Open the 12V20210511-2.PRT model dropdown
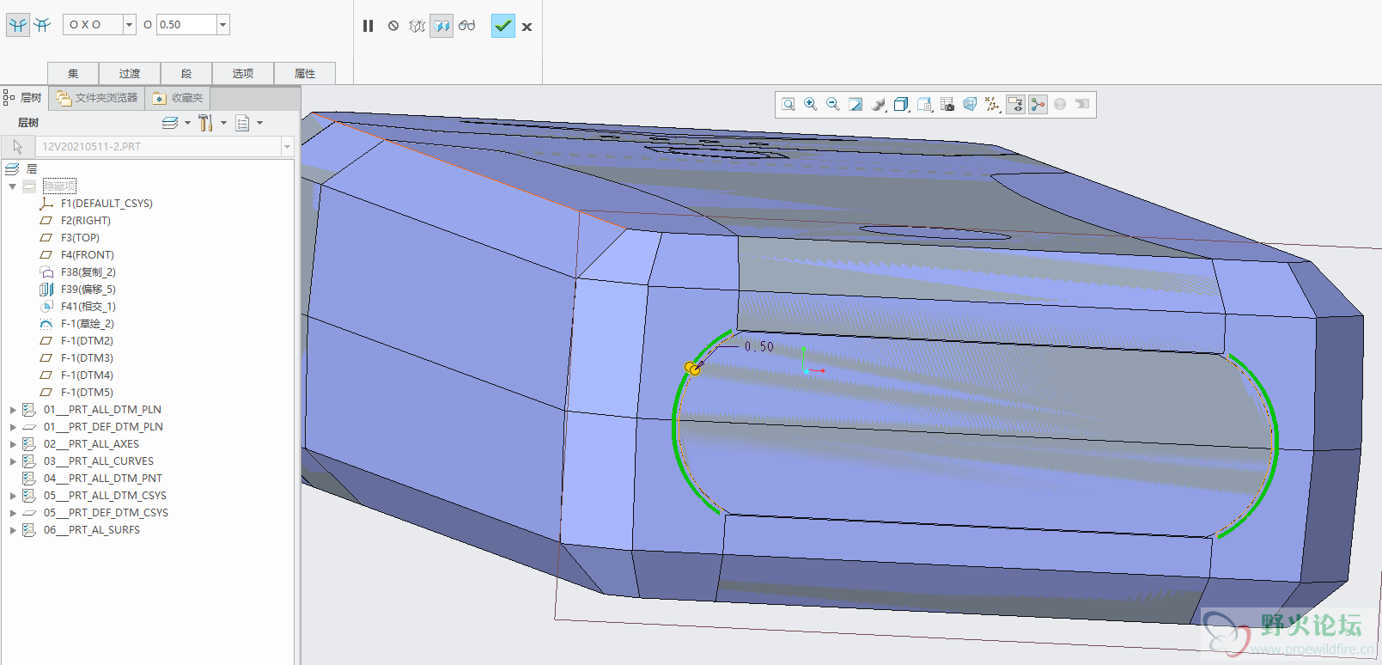1382x665 pixels. click(x=287, y=147)
